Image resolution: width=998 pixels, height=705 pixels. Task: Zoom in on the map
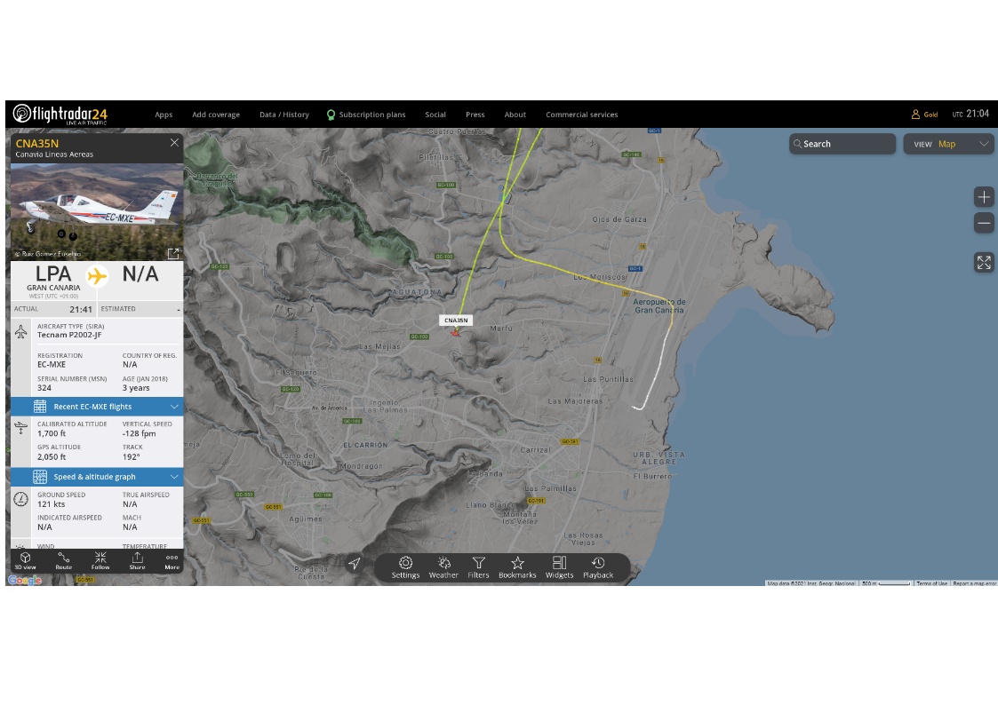[x=984, y=197]
